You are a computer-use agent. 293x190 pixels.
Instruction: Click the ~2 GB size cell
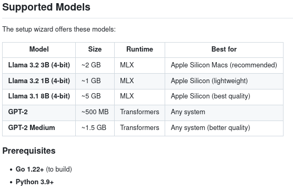(x=95, y=65)
